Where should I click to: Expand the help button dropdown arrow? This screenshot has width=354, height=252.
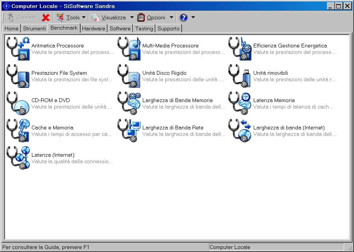(x=193, y=17)
